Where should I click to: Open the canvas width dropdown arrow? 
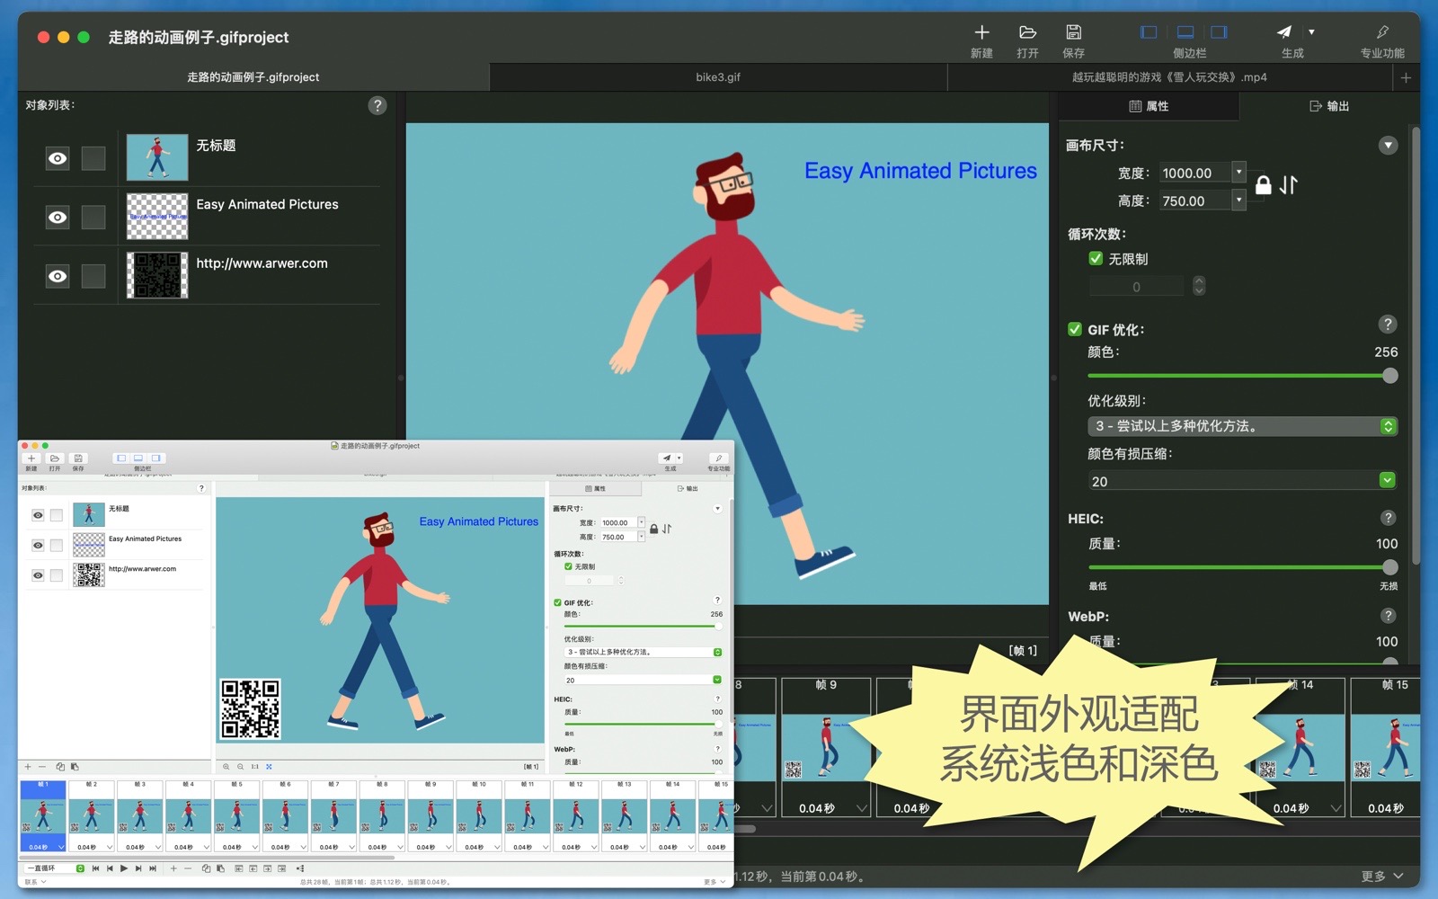click(1238, 172)
